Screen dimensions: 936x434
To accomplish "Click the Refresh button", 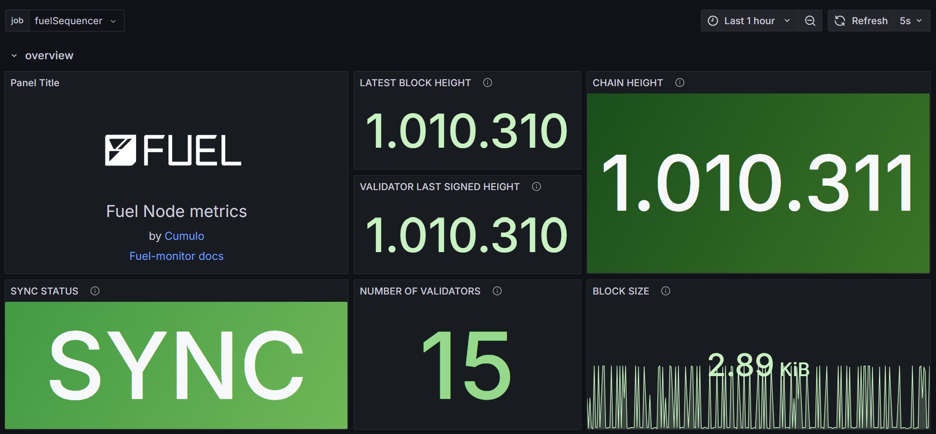I will 861,21.
